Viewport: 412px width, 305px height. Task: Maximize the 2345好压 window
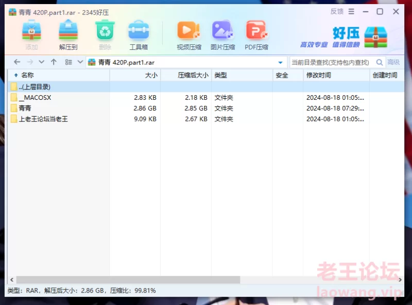380,11
